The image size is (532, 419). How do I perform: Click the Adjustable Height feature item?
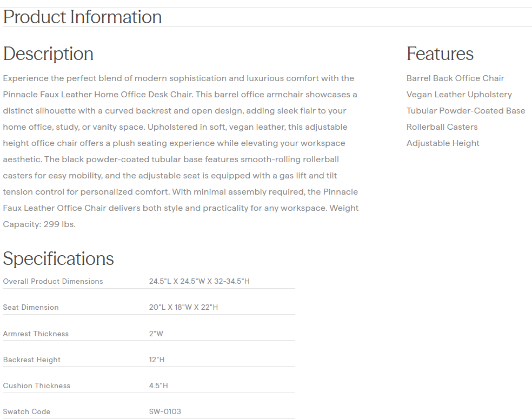443,143
